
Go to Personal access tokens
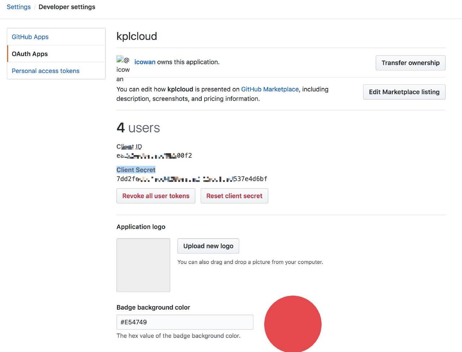click(x=45, y=71)
